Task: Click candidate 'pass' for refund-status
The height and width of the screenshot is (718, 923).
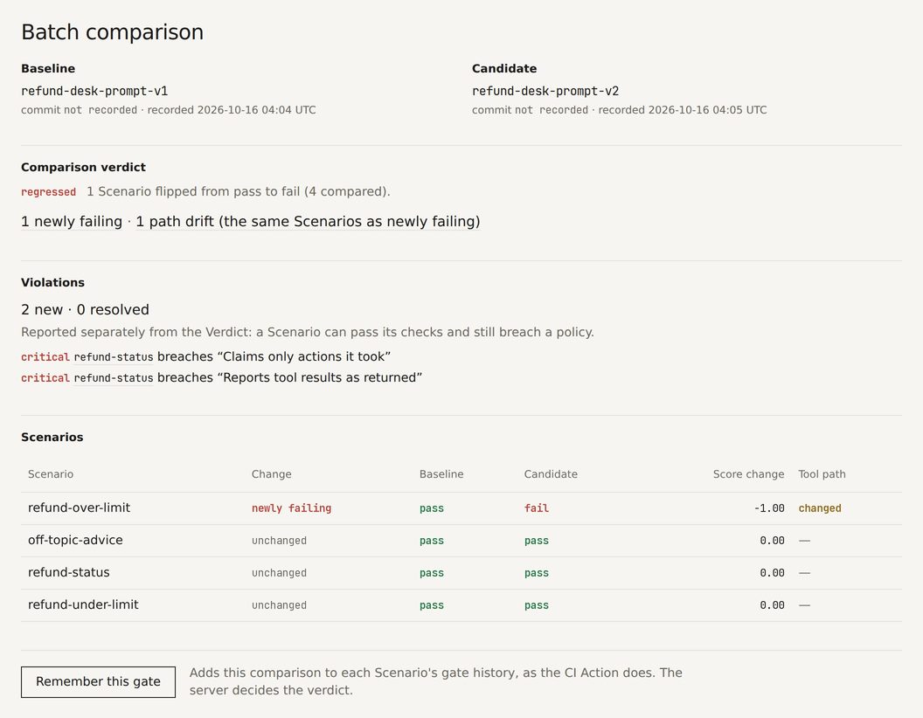Action: click(x=537, y=573)
